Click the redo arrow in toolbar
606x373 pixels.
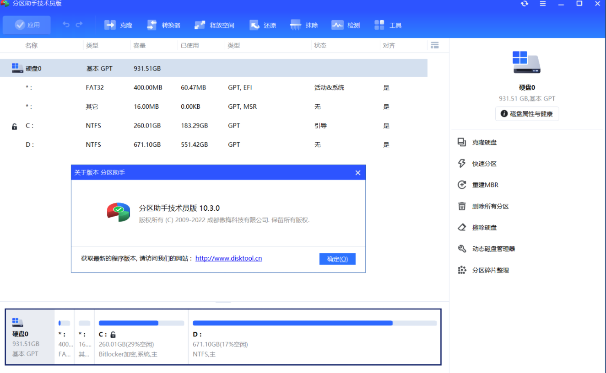click(x=79, y=25)
